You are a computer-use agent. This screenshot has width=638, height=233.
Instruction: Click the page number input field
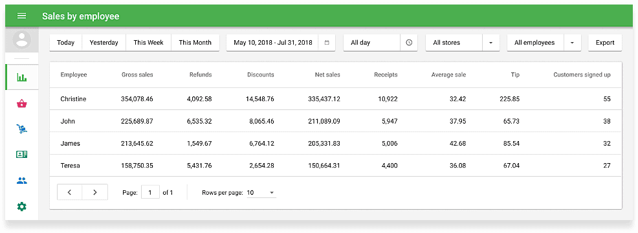[150, 192]
